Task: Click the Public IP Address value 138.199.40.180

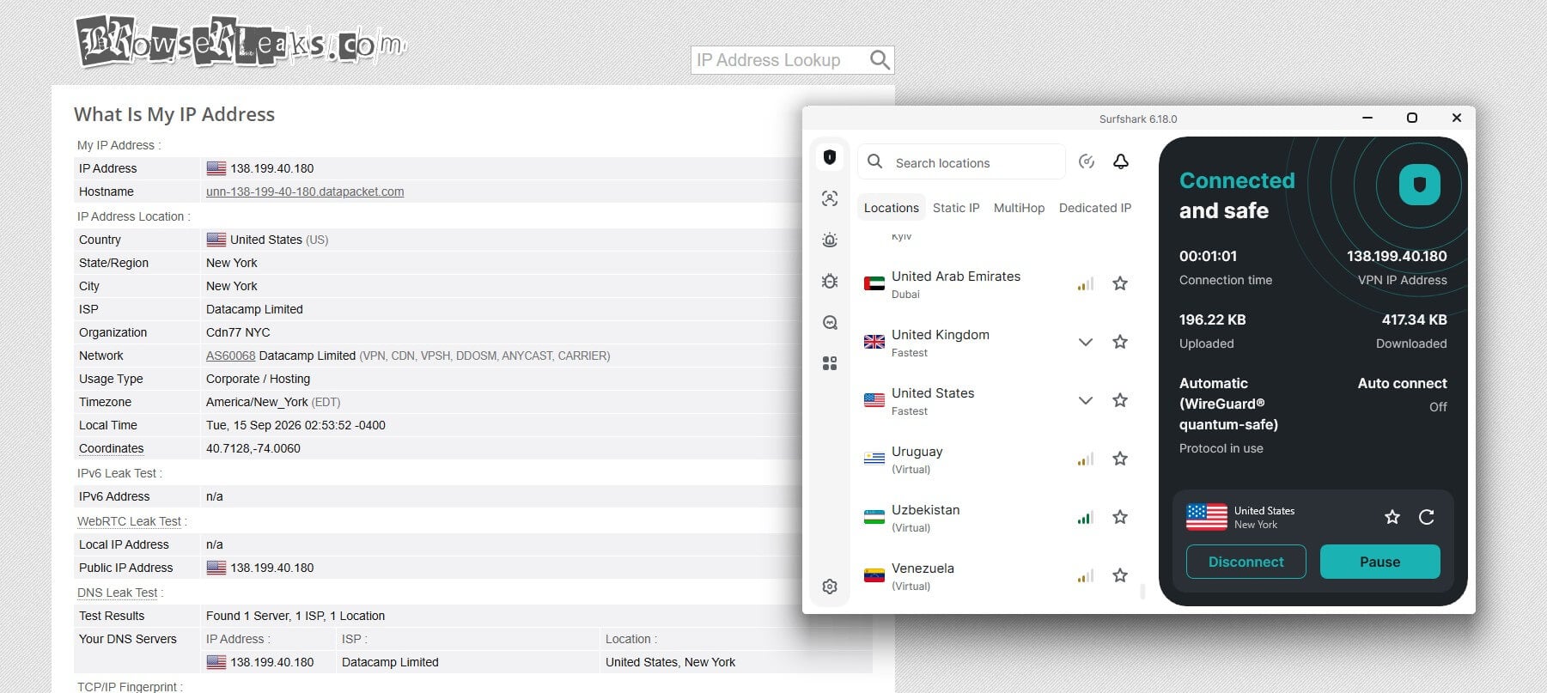Action: tap(271, 568)
